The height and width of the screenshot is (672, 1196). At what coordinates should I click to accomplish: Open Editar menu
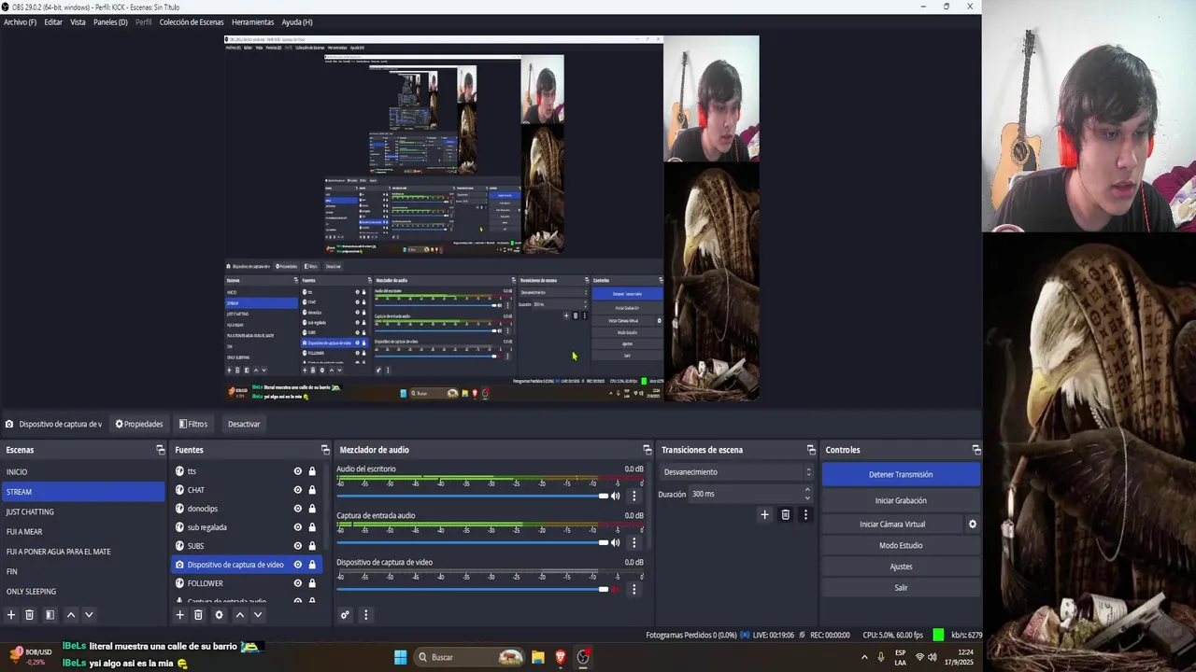[x=53, y=21]
